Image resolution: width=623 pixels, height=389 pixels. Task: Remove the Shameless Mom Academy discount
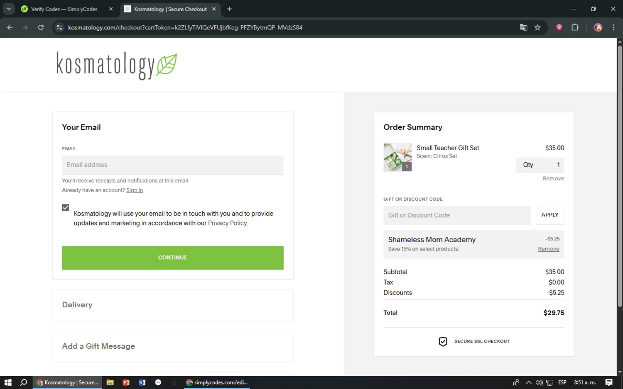(x=549, y=249)
